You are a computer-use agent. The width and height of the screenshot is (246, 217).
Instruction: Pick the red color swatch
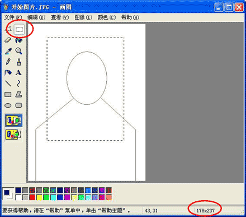[32, 197]
